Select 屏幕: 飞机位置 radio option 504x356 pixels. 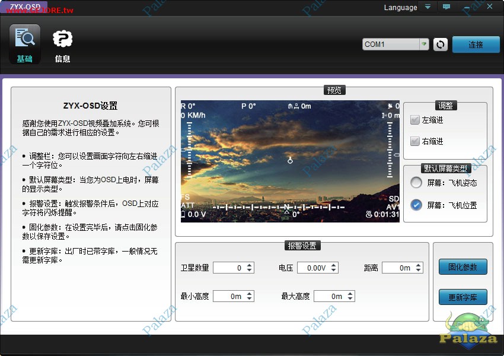click(416, 205)
